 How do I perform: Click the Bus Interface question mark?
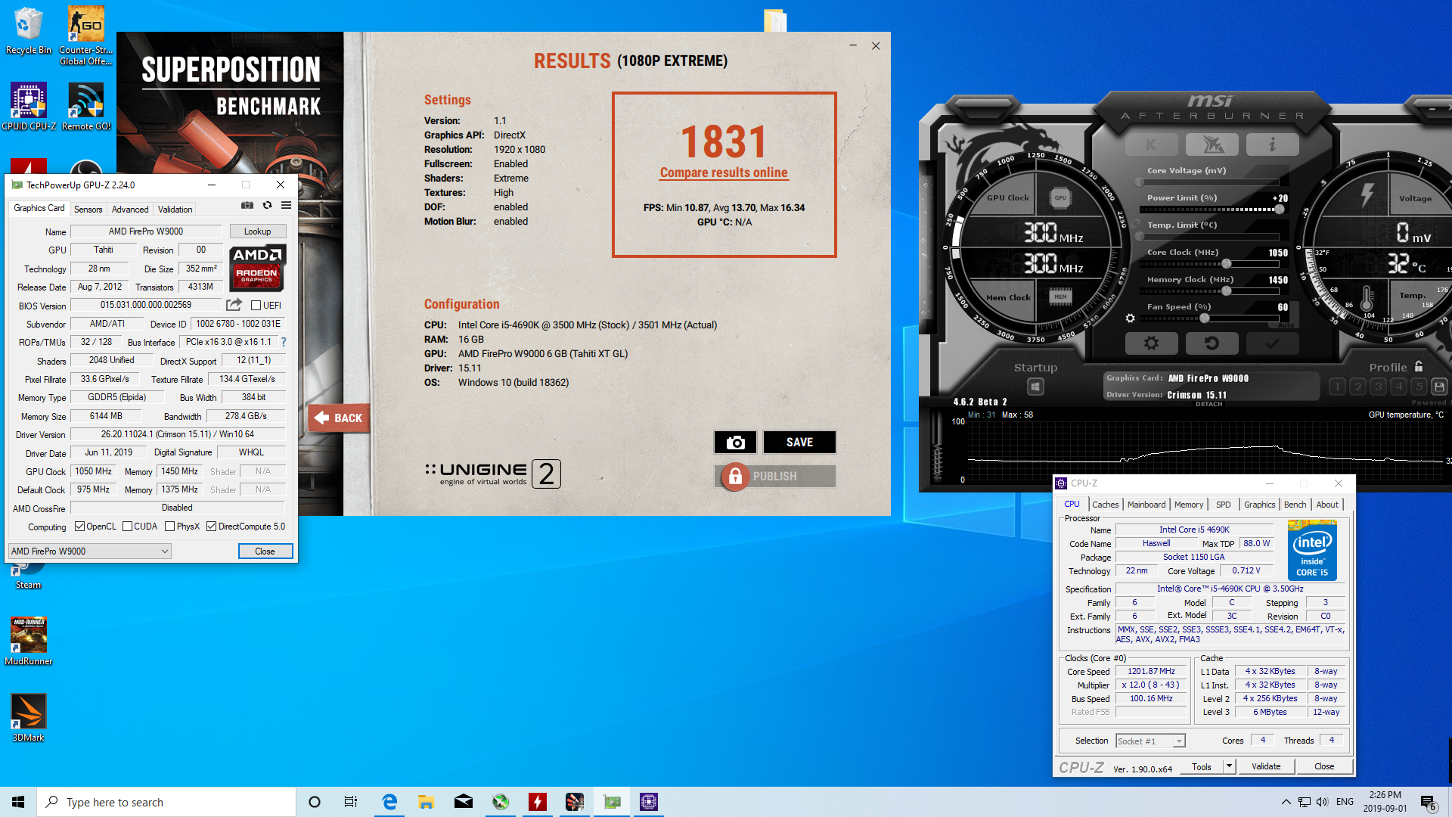[284, 342]
